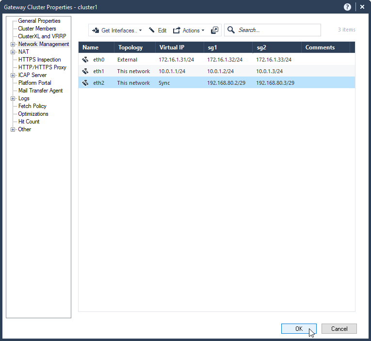Select the Network Management tree item

[44, 44]
